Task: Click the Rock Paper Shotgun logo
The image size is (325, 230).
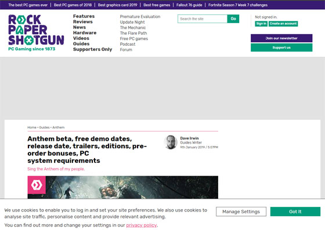Action: (36, 32)
